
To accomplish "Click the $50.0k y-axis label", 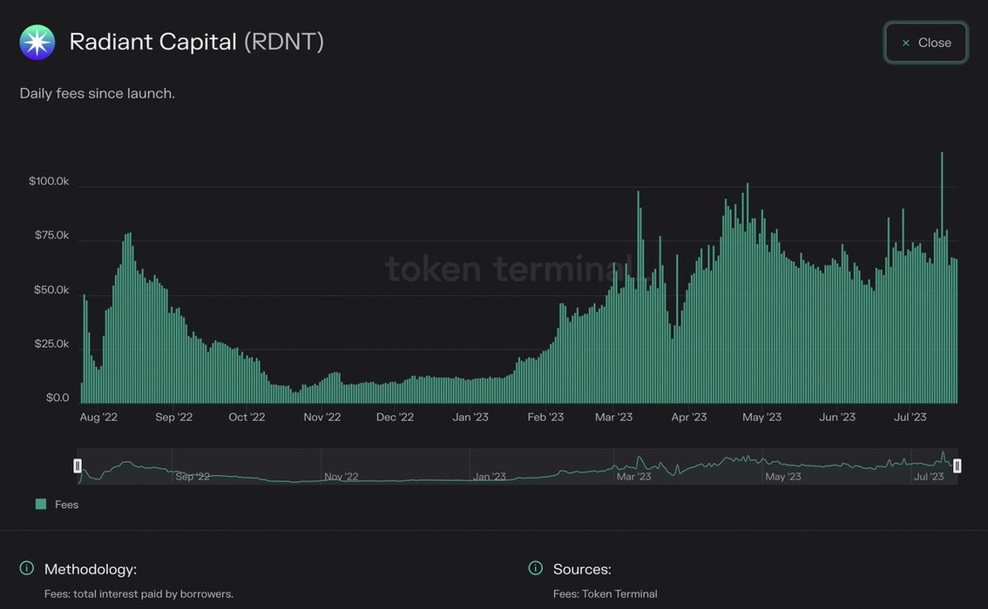I will (51, 290).
